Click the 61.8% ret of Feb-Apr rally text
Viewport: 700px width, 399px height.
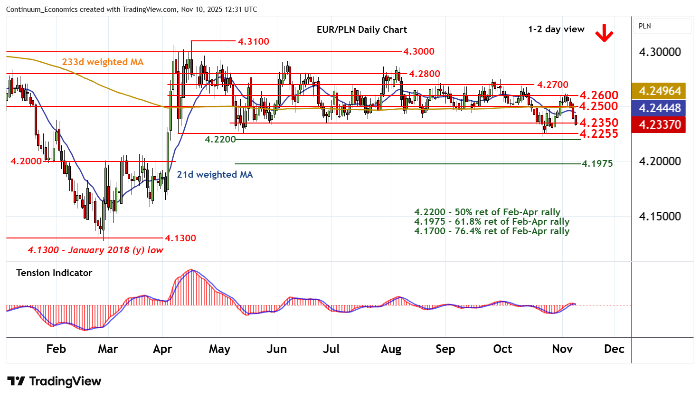coord(492,222)
